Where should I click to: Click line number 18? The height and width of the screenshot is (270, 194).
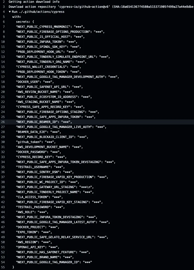point(4,82)
